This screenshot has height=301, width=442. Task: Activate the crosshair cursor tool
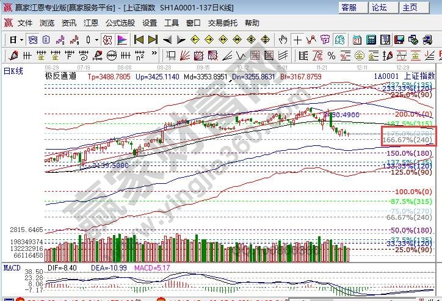click(x=297, y=40)
